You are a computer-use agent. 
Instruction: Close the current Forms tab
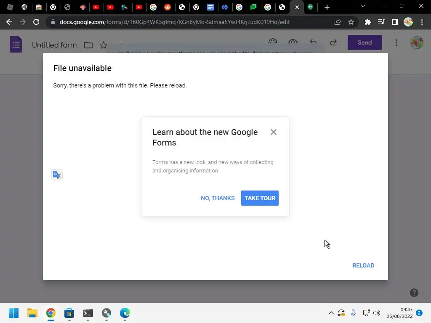(297, 7)
